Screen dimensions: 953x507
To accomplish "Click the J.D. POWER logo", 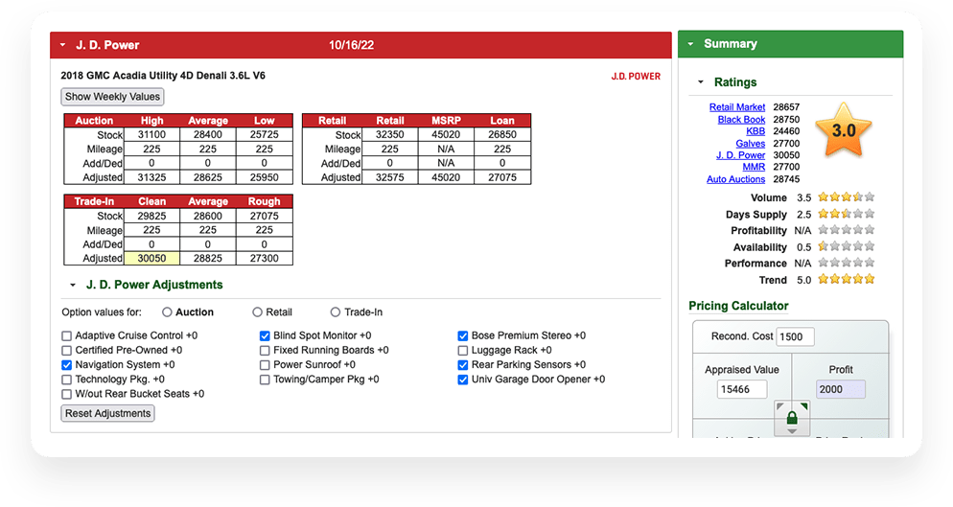I will click(x=636, y=76).
